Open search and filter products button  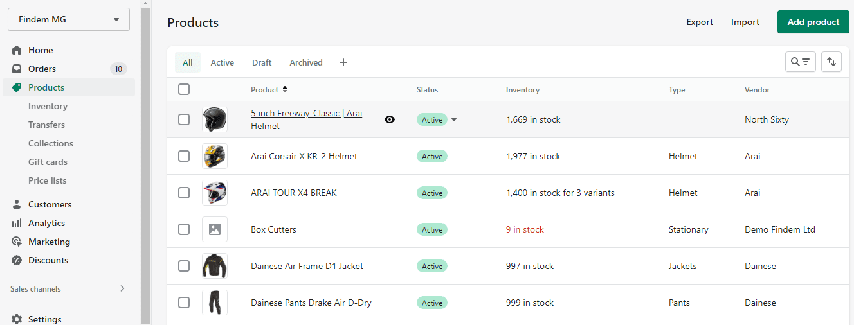point(801,62)
